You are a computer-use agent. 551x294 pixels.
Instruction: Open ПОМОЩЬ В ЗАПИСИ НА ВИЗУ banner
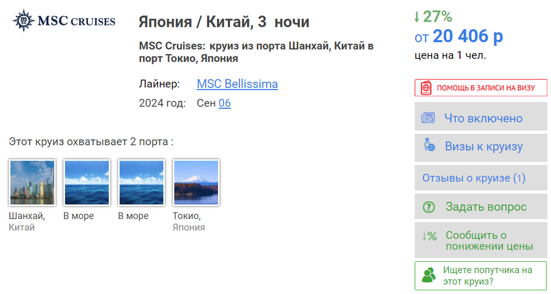480,88
